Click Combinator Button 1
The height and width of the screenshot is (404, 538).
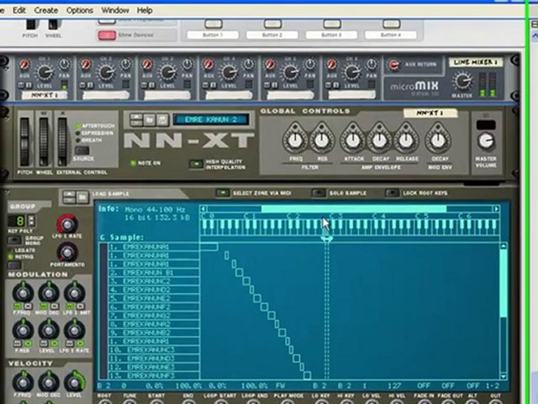[x=214, y=24]
